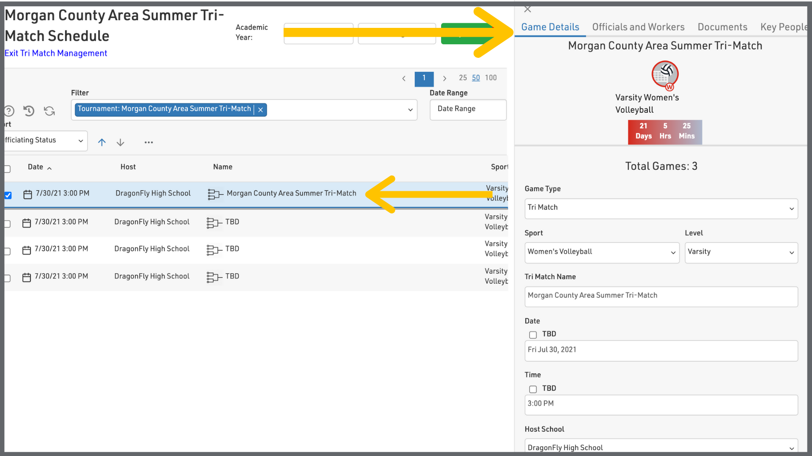Click the Tri Match Name input field

[x=661, y=296]
